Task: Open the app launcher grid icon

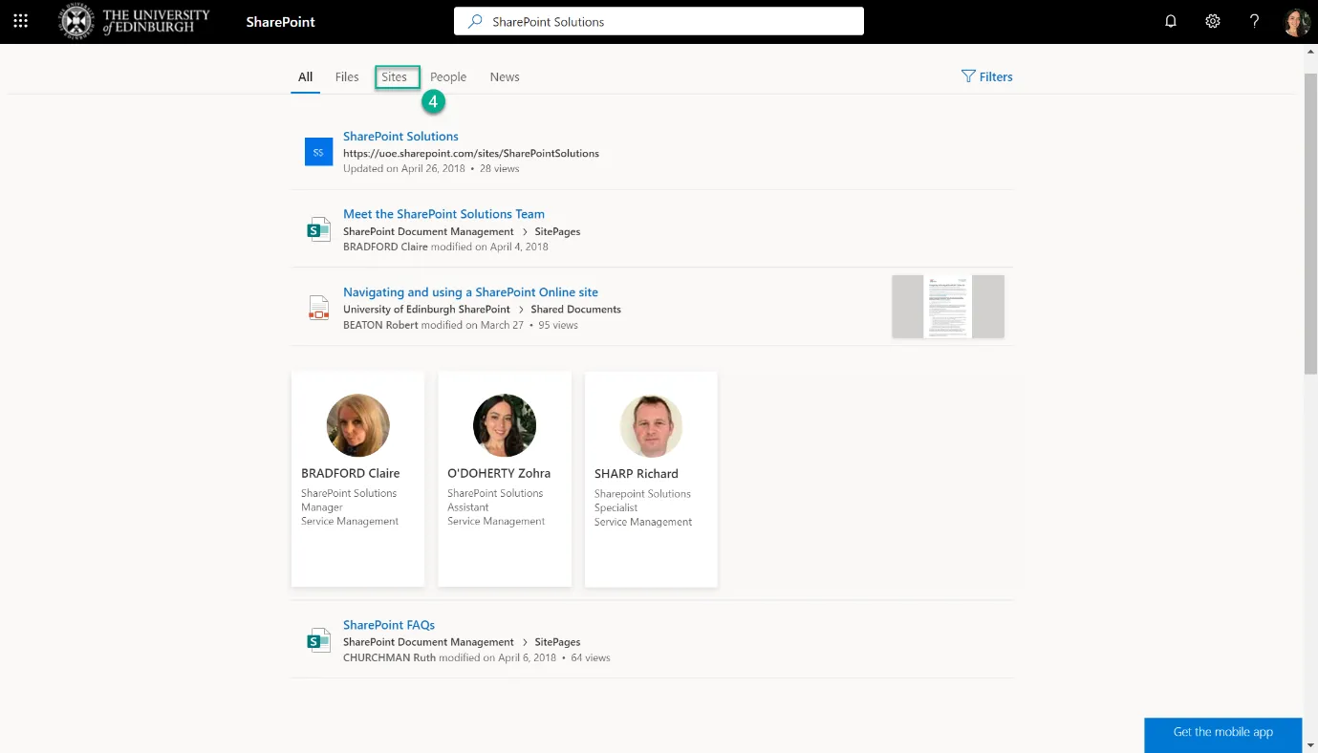Action: tap(20, 21)
